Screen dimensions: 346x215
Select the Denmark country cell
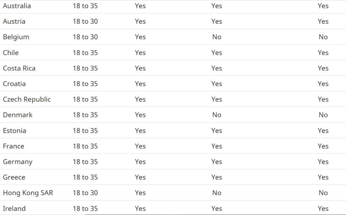(18, 115)
